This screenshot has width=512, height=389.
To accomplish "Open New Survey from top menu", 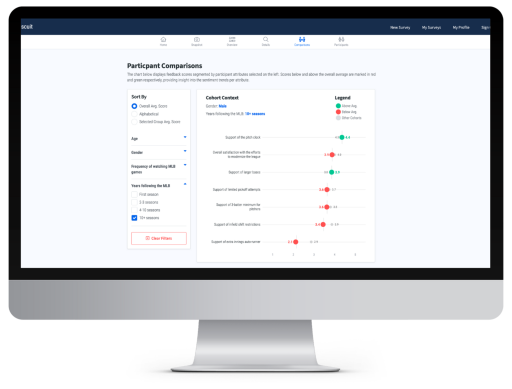I will coord(400,27).
